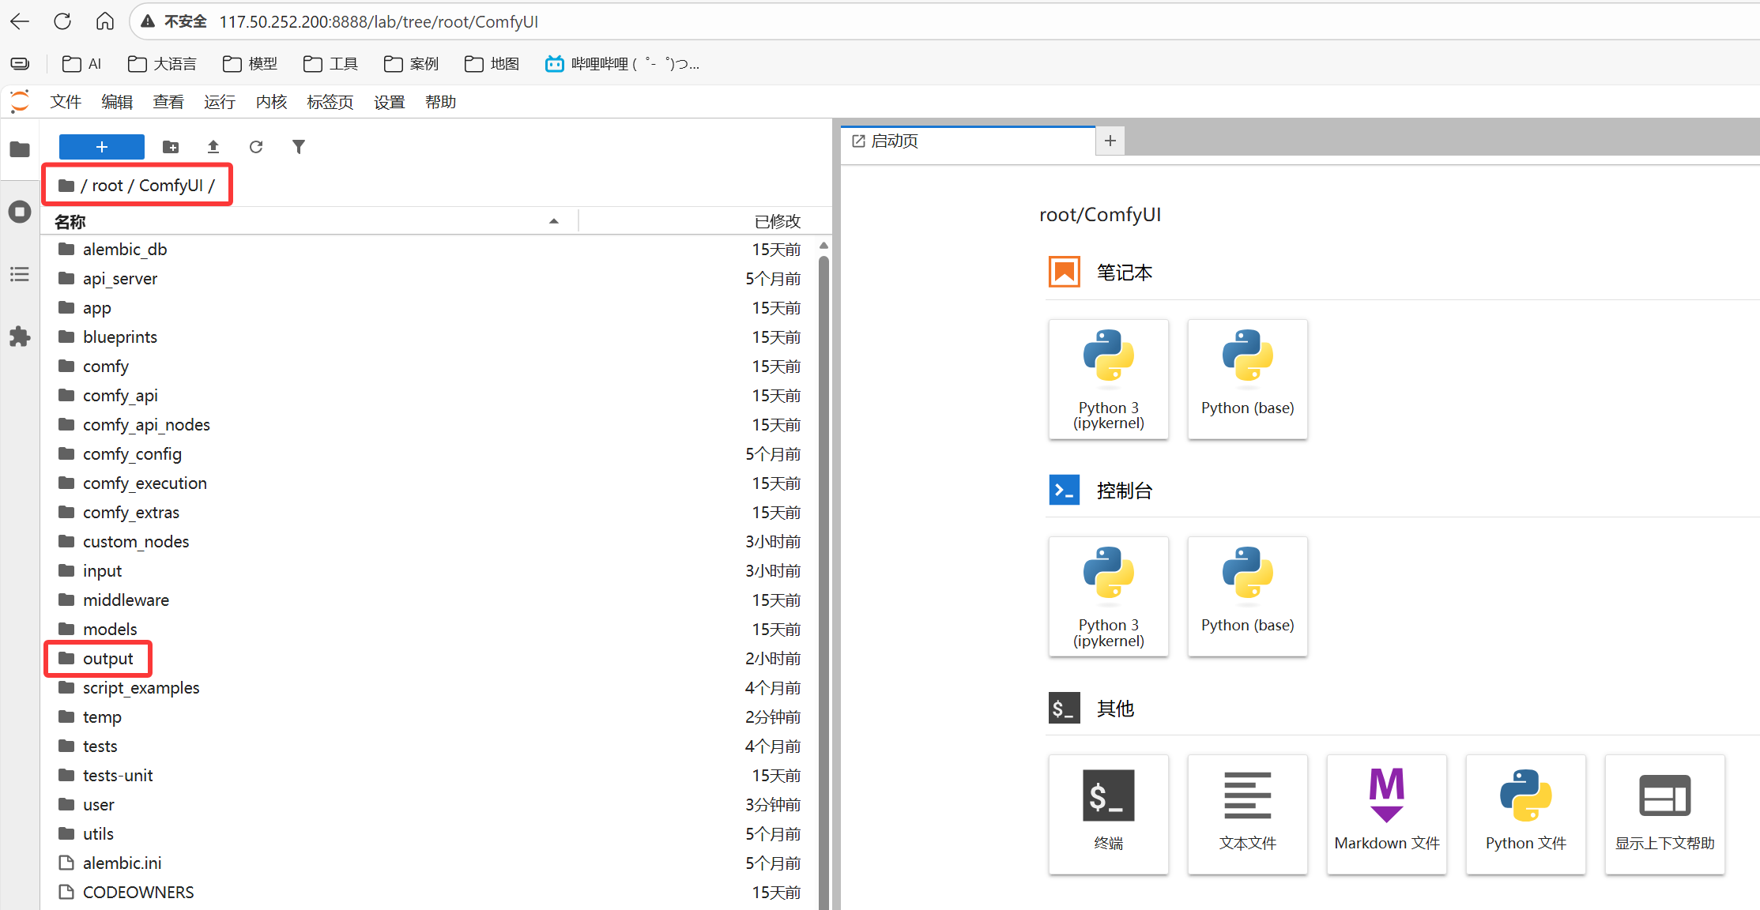The width and height of the screenshot is (1760, 910).
Task: Click the file list vertical scrollbar
Action: click(x=823, y=553)
